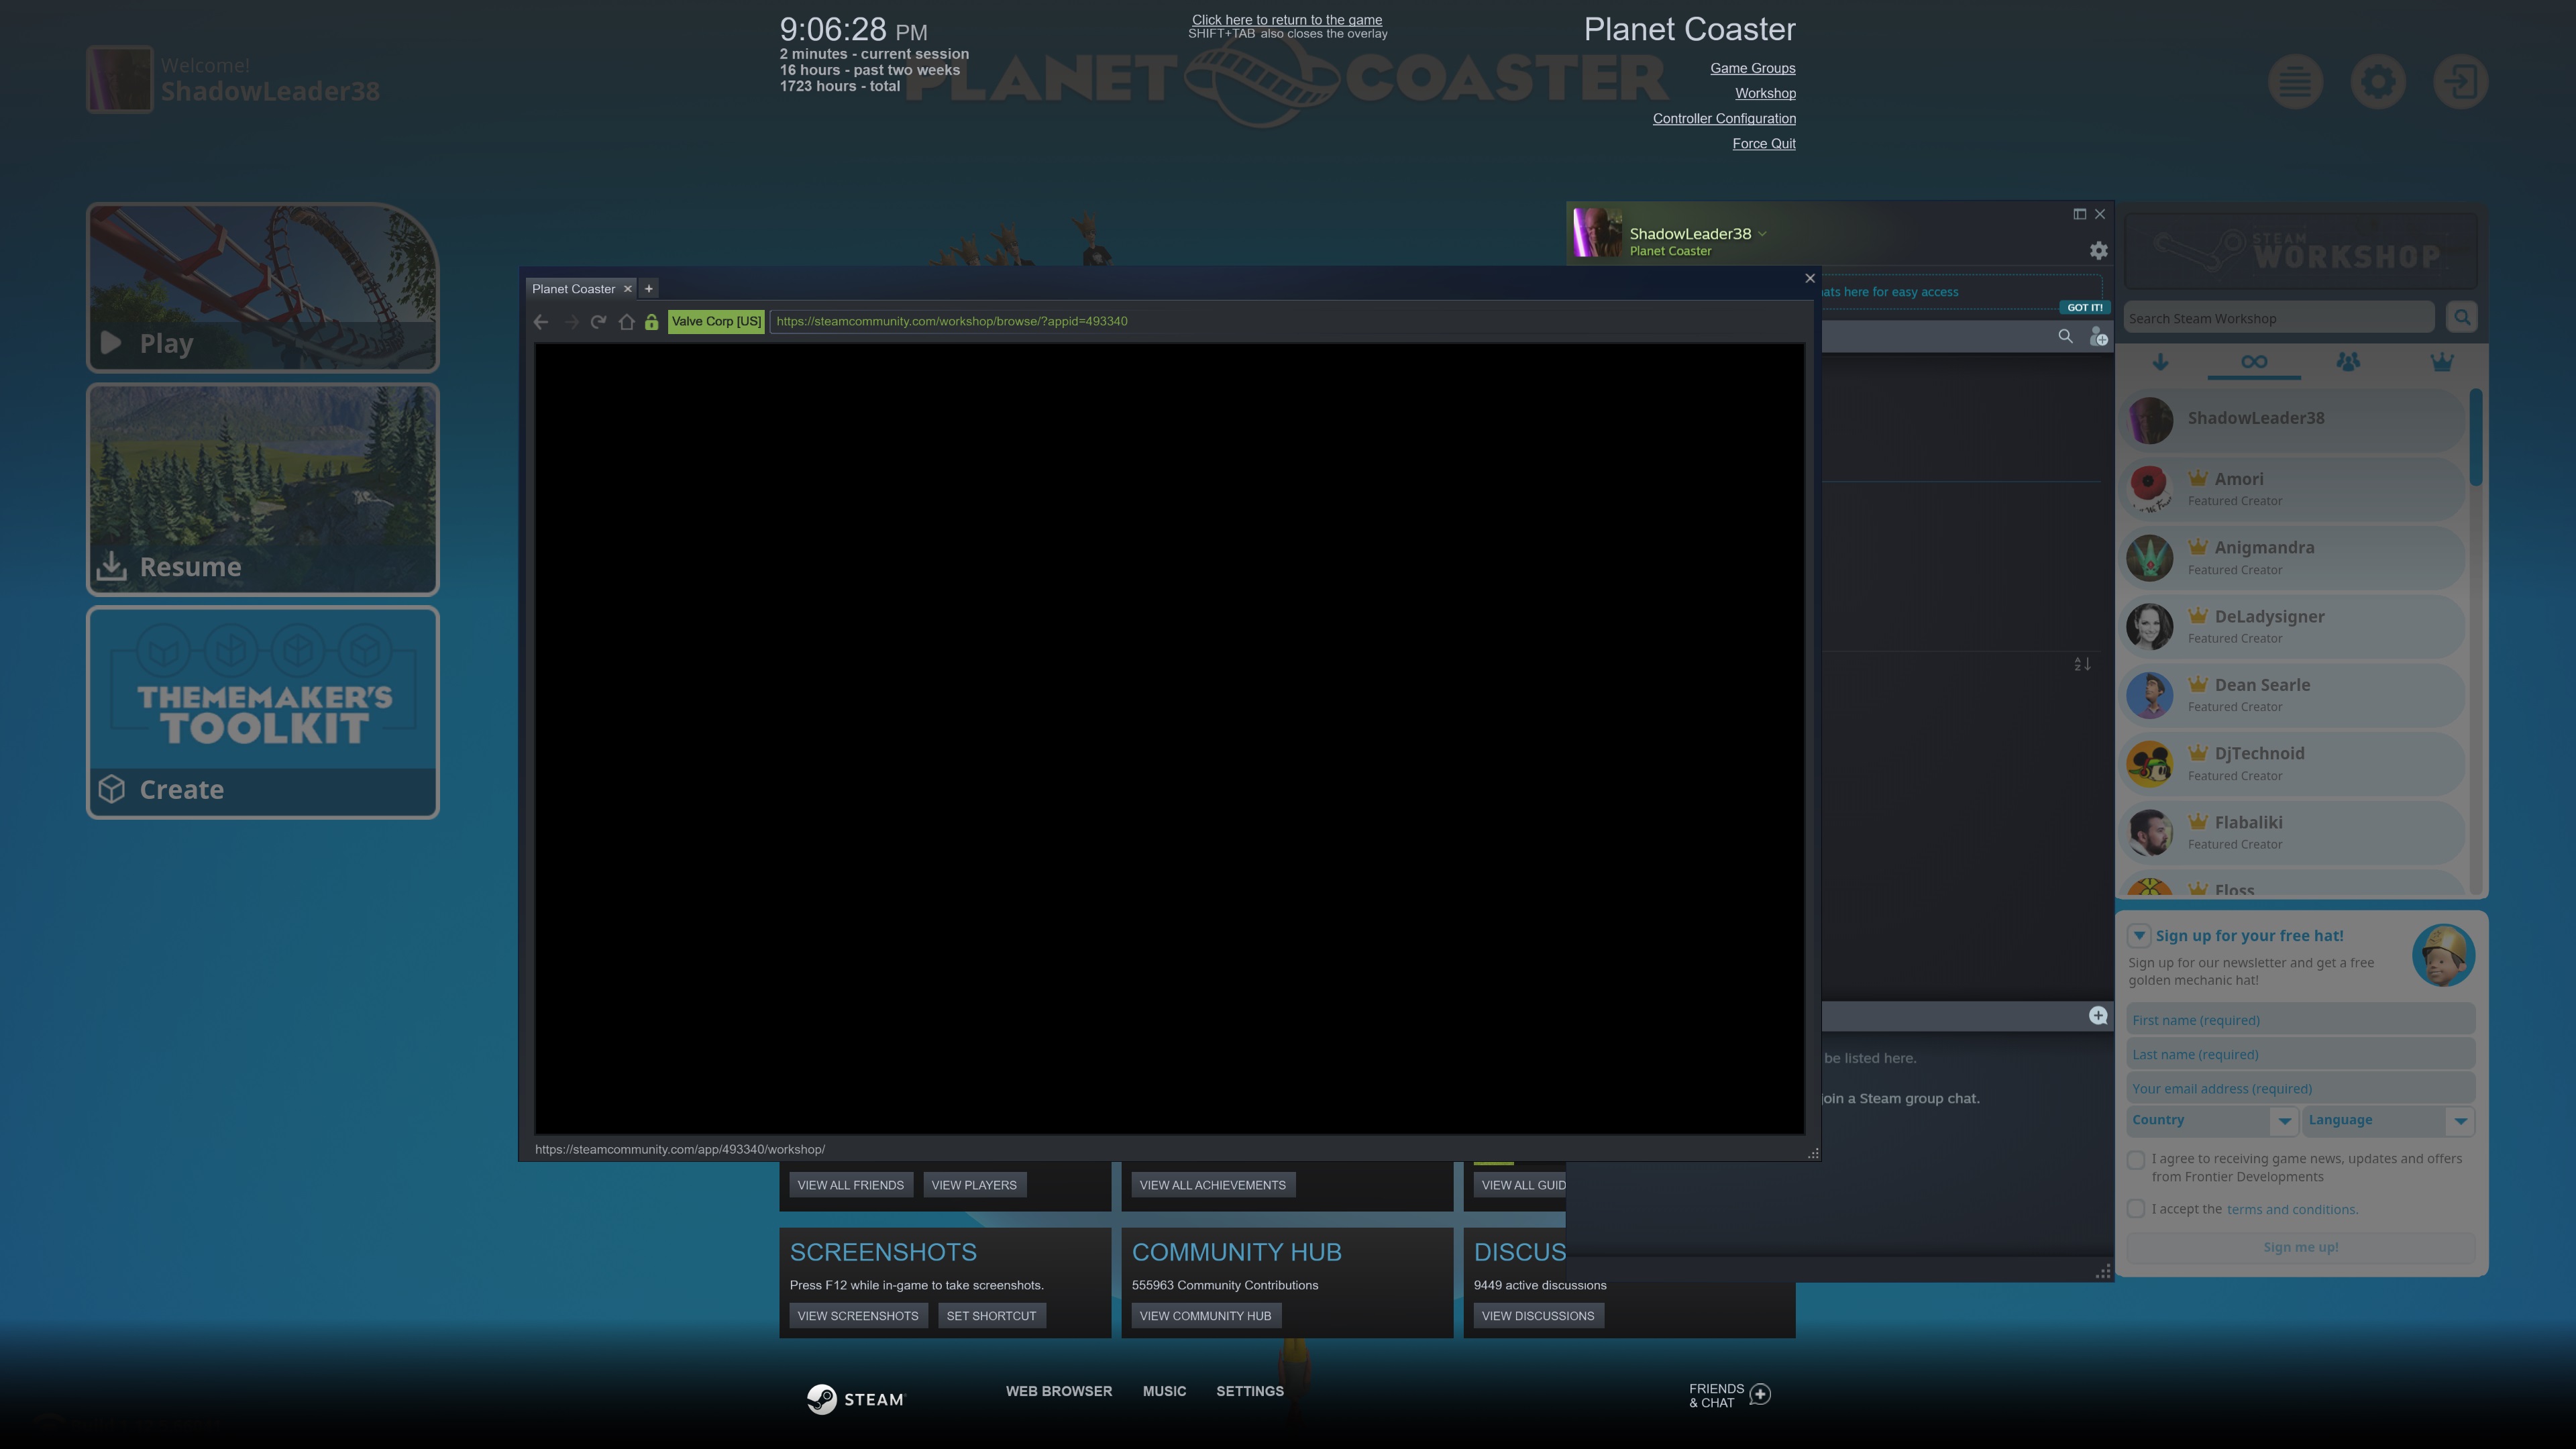
Task: Check the accept terms checkbox
Action: click(2136, 1209)
